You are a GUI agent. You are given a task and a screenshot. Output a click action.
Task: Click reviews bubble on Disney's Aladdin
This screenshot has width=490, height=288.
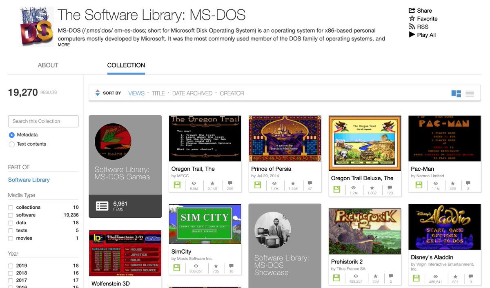pyautogui.click(x=470, y=277)
